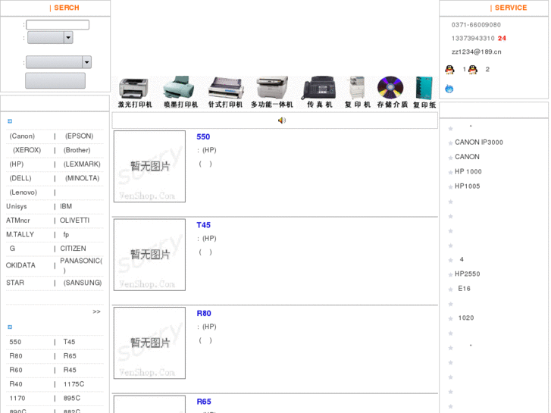Select the STAR brand link
Image resolution: width=551 pixels, height=413 pixels.
(x=15, y=283)
